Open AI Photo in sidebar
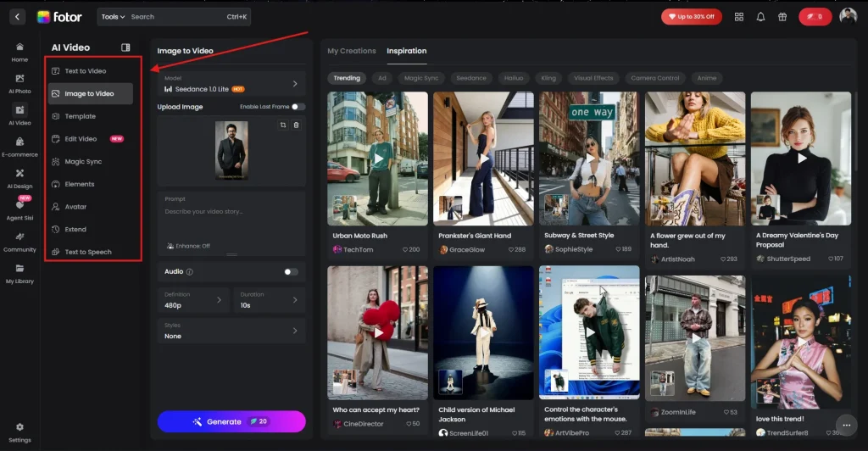This screenshot has height=451, width=868. point(19,84)
